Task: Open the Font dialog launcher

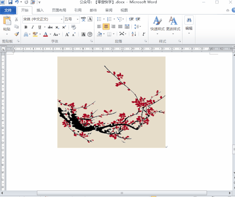Action: point(91,41)
